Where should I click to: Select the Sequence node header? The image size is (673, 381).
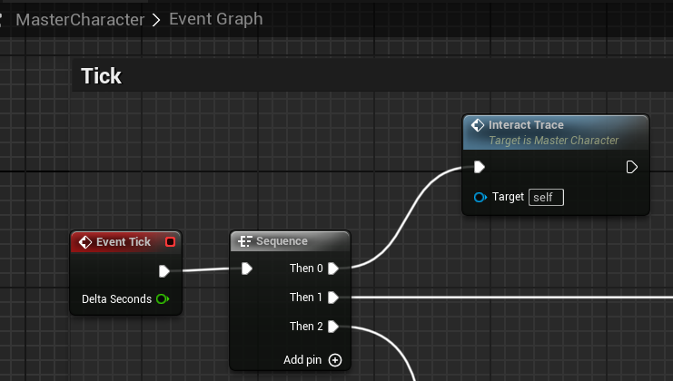click(x=290, y=241)
